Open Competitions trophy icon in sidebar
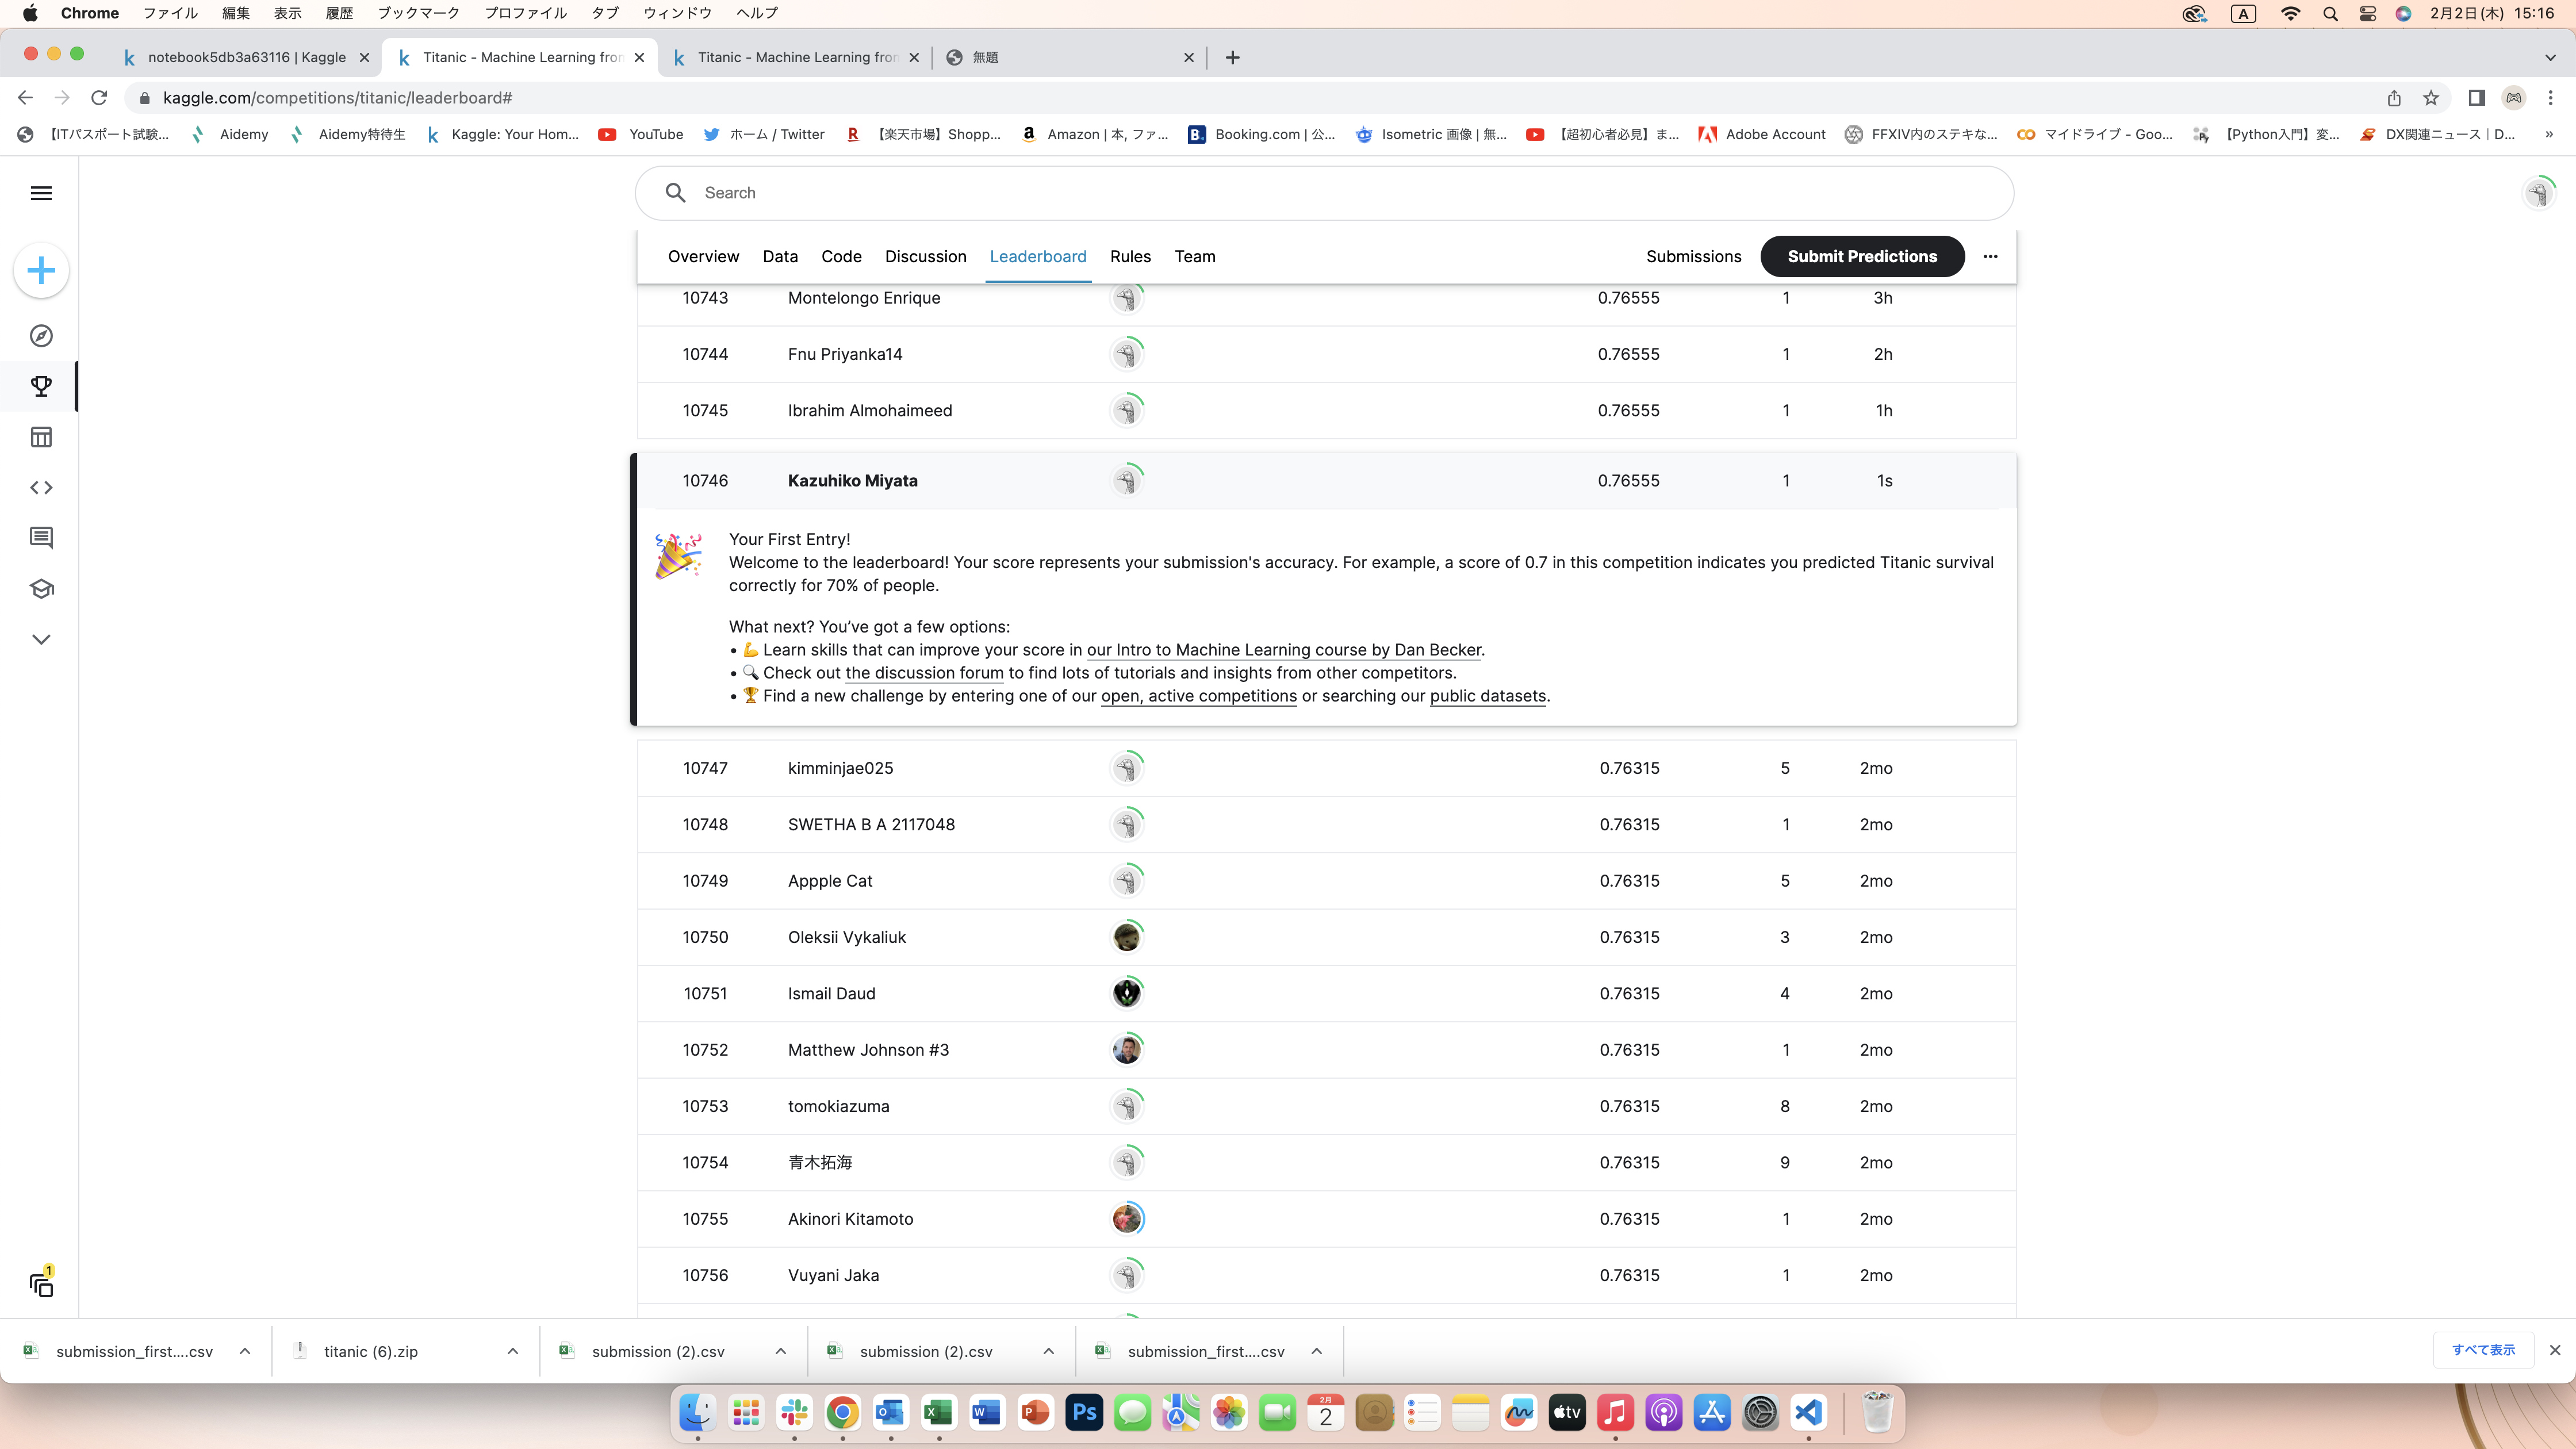 pyautogui.click(x=41, y=386)
